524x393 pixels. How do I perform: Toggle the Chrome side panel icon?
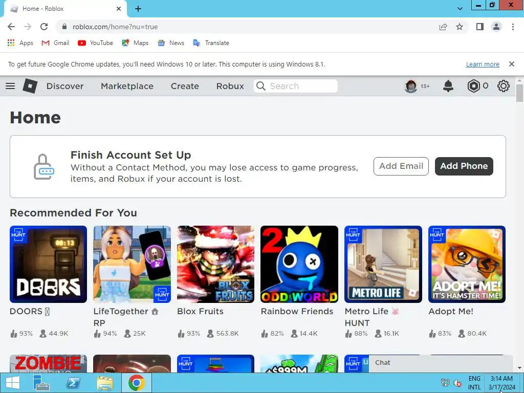click(480, 27)
